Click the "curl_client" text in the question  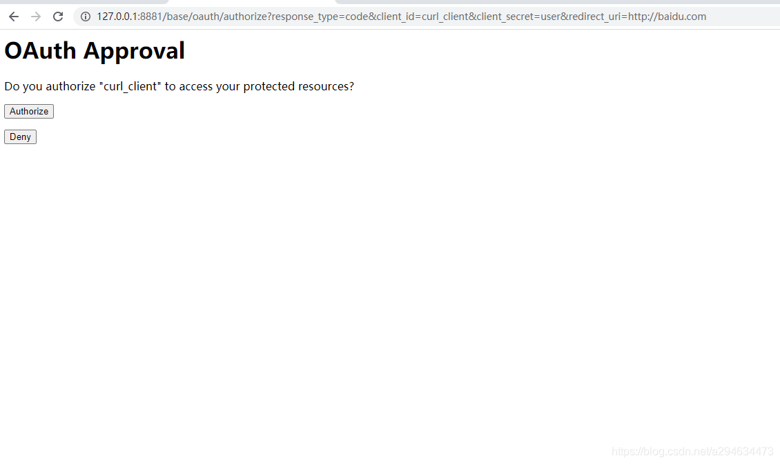point(130,86)
